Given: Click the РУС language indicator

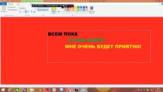Looking at the screenshot, I should point(152,90).
